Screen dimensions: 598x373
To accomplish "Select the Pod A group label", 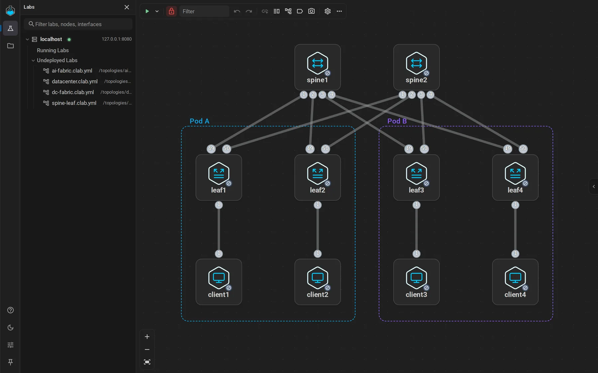I will (199, 121).
